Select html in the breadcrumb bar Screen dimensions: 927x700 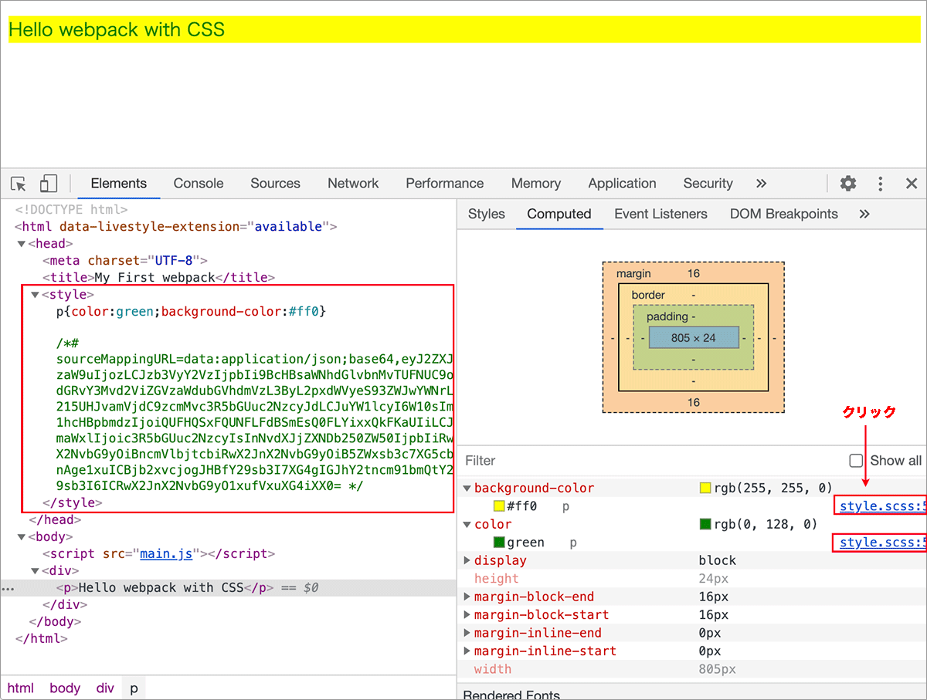(21, 688)
